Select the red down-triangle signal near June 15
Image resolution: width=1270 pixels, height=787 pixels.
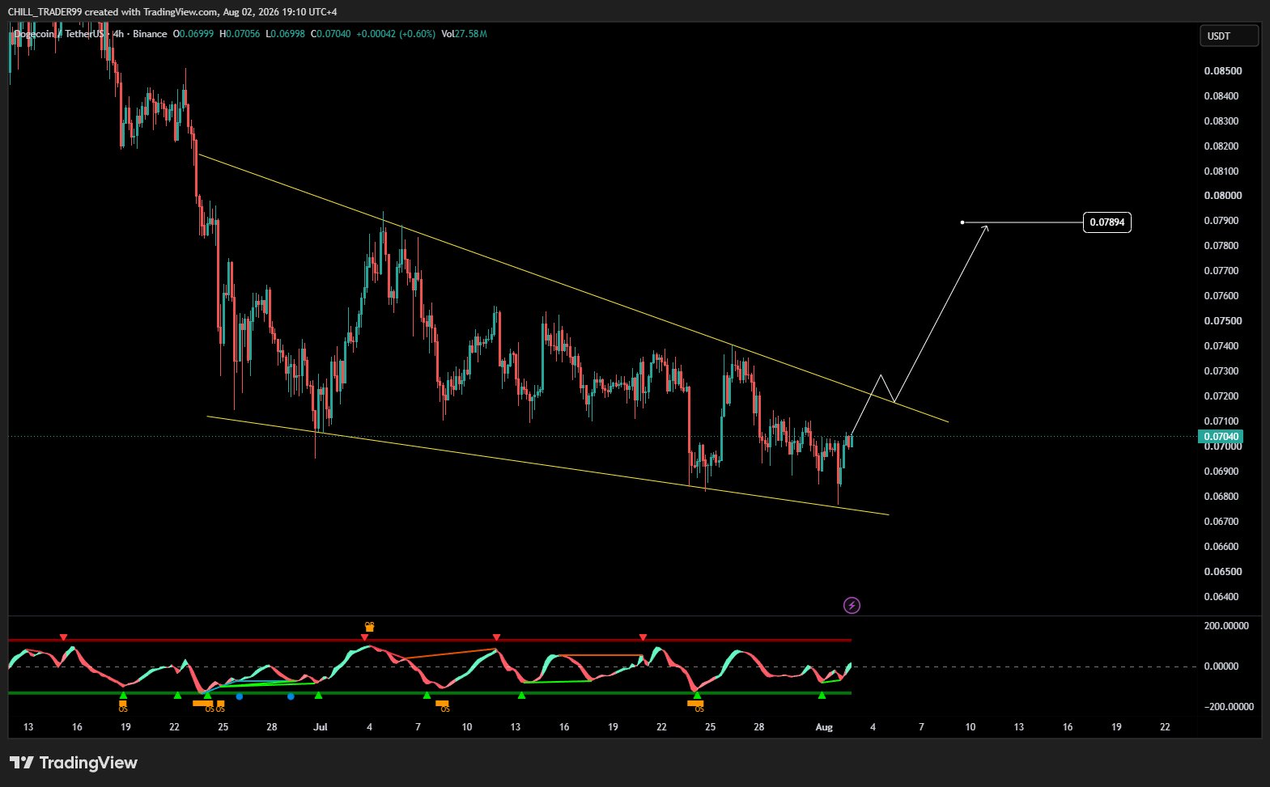(x=64, y=637)
